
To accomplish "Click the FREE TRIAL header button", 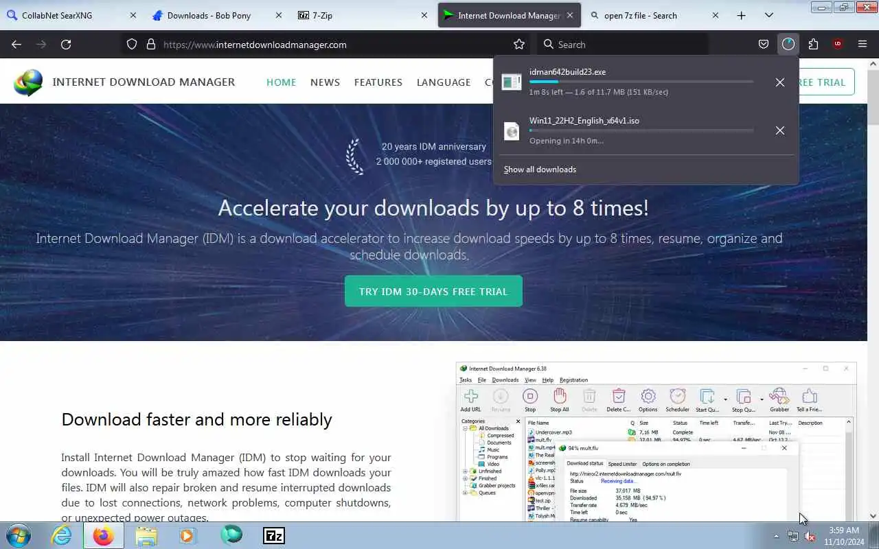I will click(x=826, y=82).
